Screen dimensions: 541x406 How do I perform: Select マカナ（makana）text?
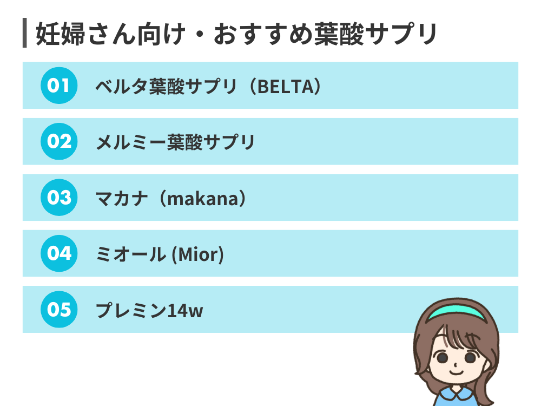(171, 198)
